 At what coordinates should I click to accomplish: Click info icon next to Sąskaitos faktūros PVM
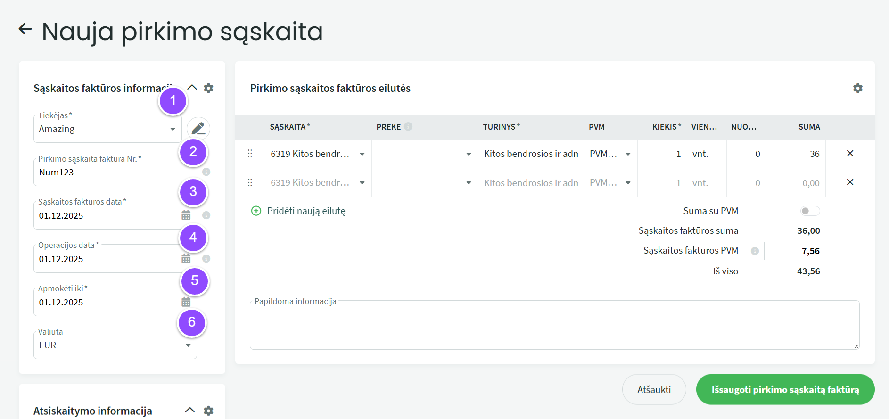click(x=755, y=251)
